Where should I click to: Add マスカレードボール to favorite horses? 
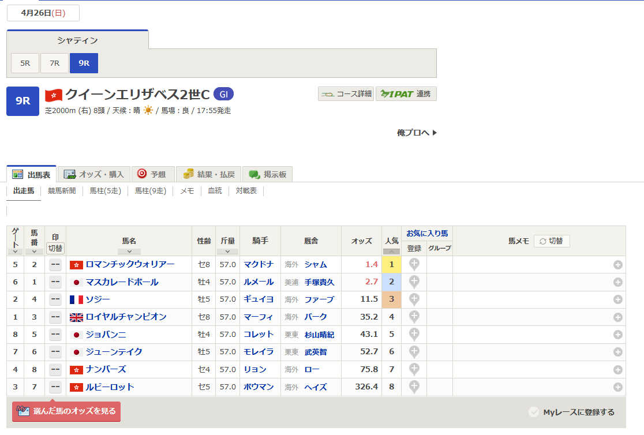pyautogui.click(x=414, y=282)
